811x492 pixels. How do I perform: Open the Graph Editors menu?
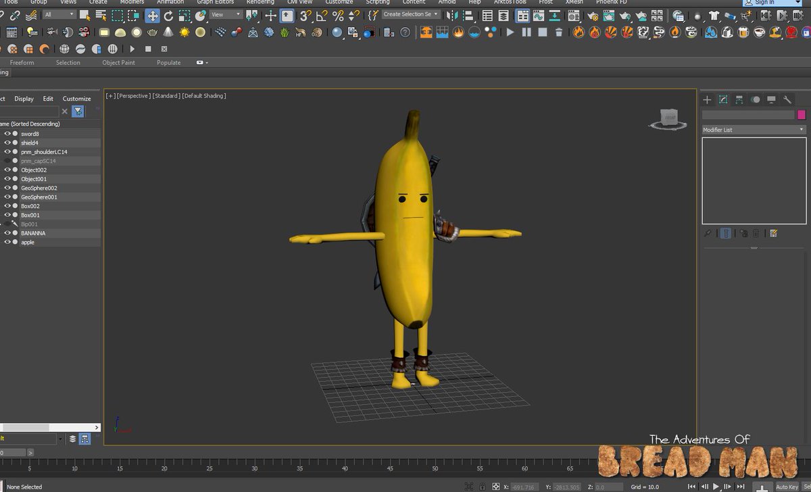pyautogui.click(x=215, y=2)
